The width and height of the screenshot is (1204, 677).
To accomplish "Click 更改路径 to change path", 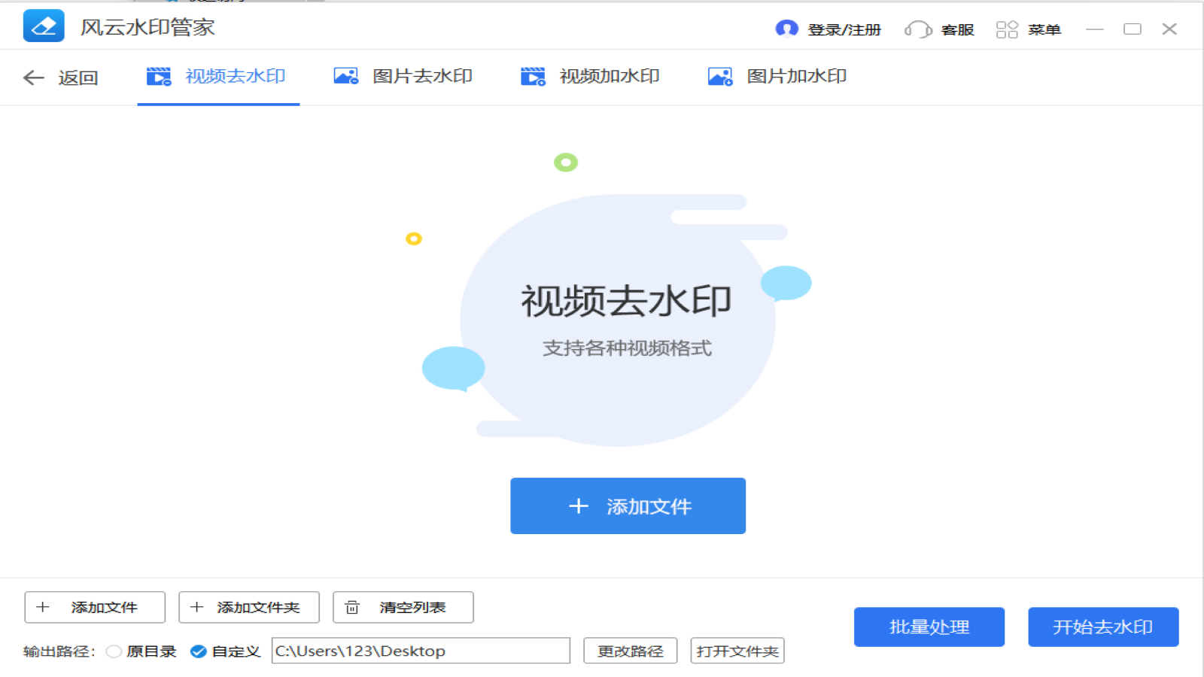I will coord(631,650).
